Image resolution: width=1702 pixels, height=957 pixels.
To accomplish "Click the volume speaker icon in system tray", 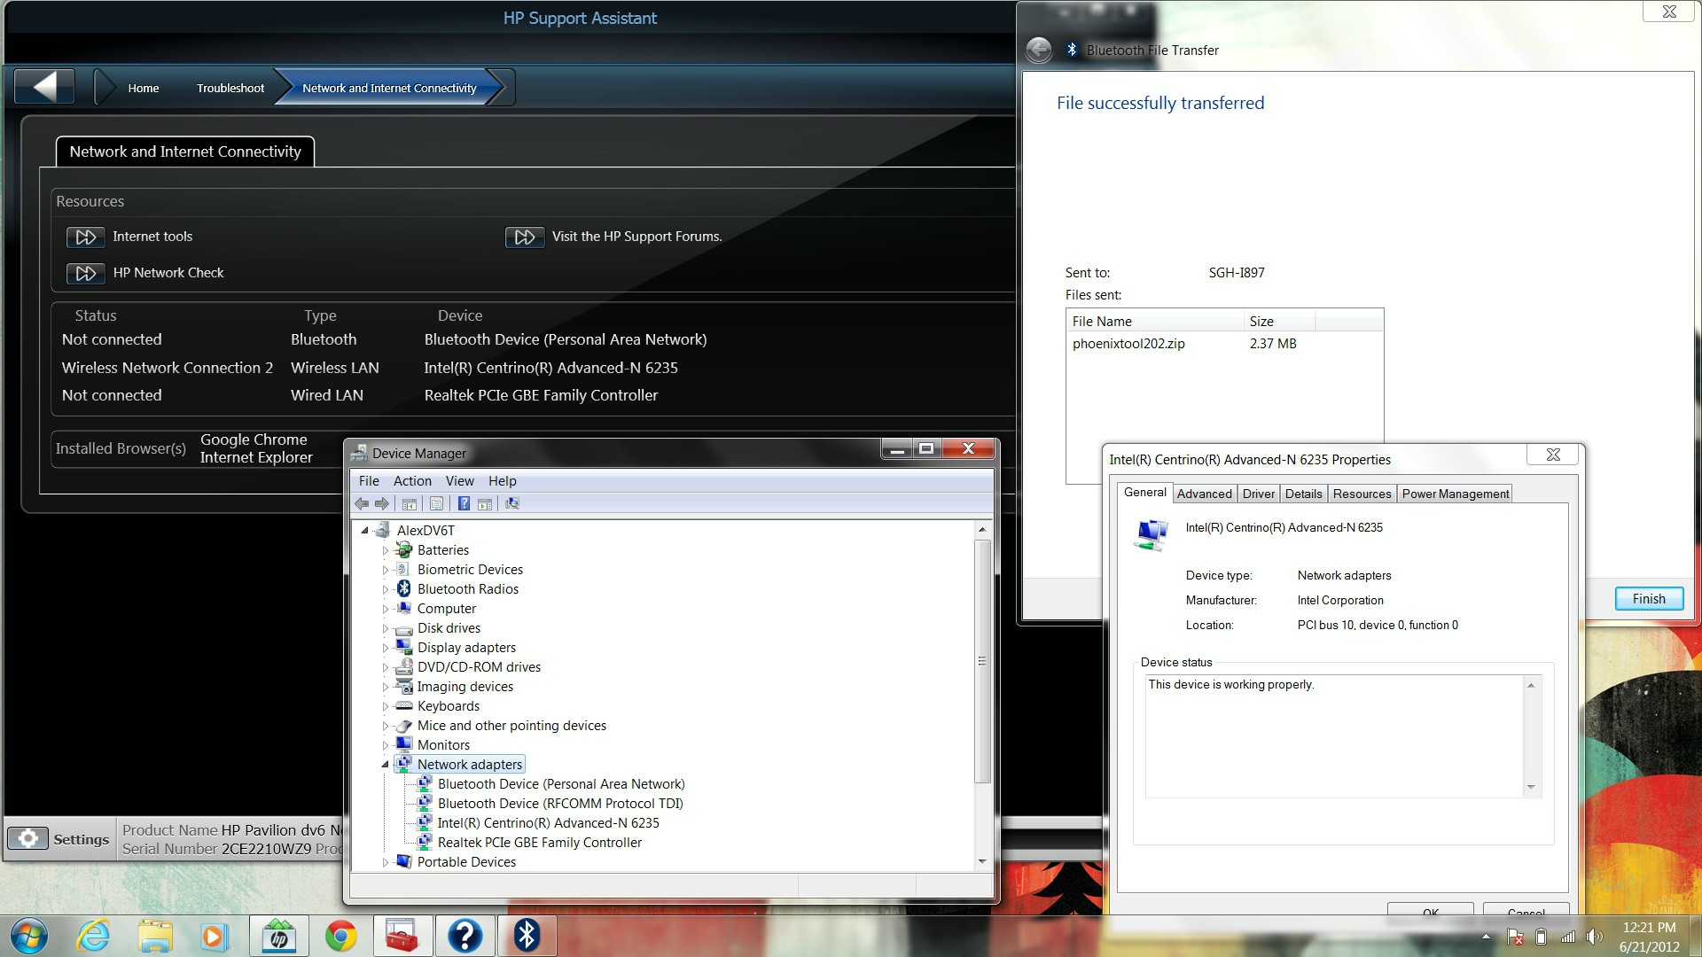I will pyautogui.click(x=1595, y=937).
